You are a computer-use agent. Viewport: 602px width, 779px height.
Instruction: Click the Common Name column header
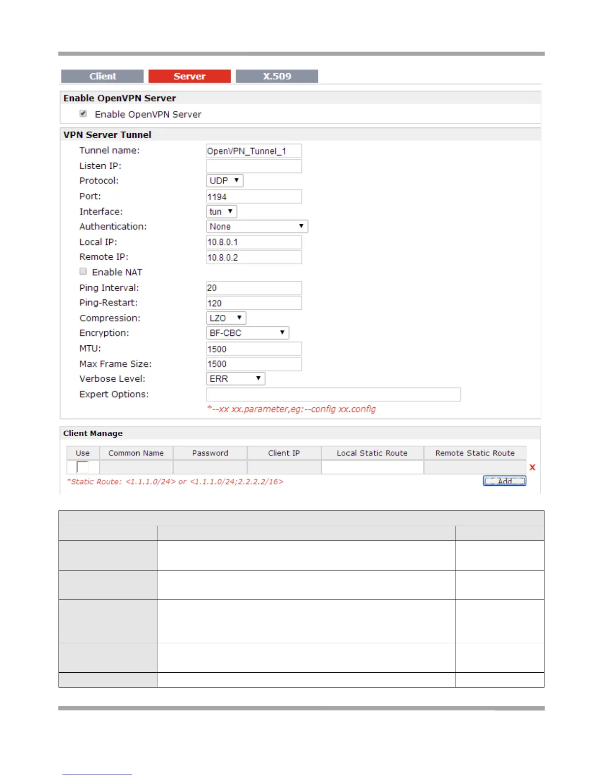(x=136, y=453)
